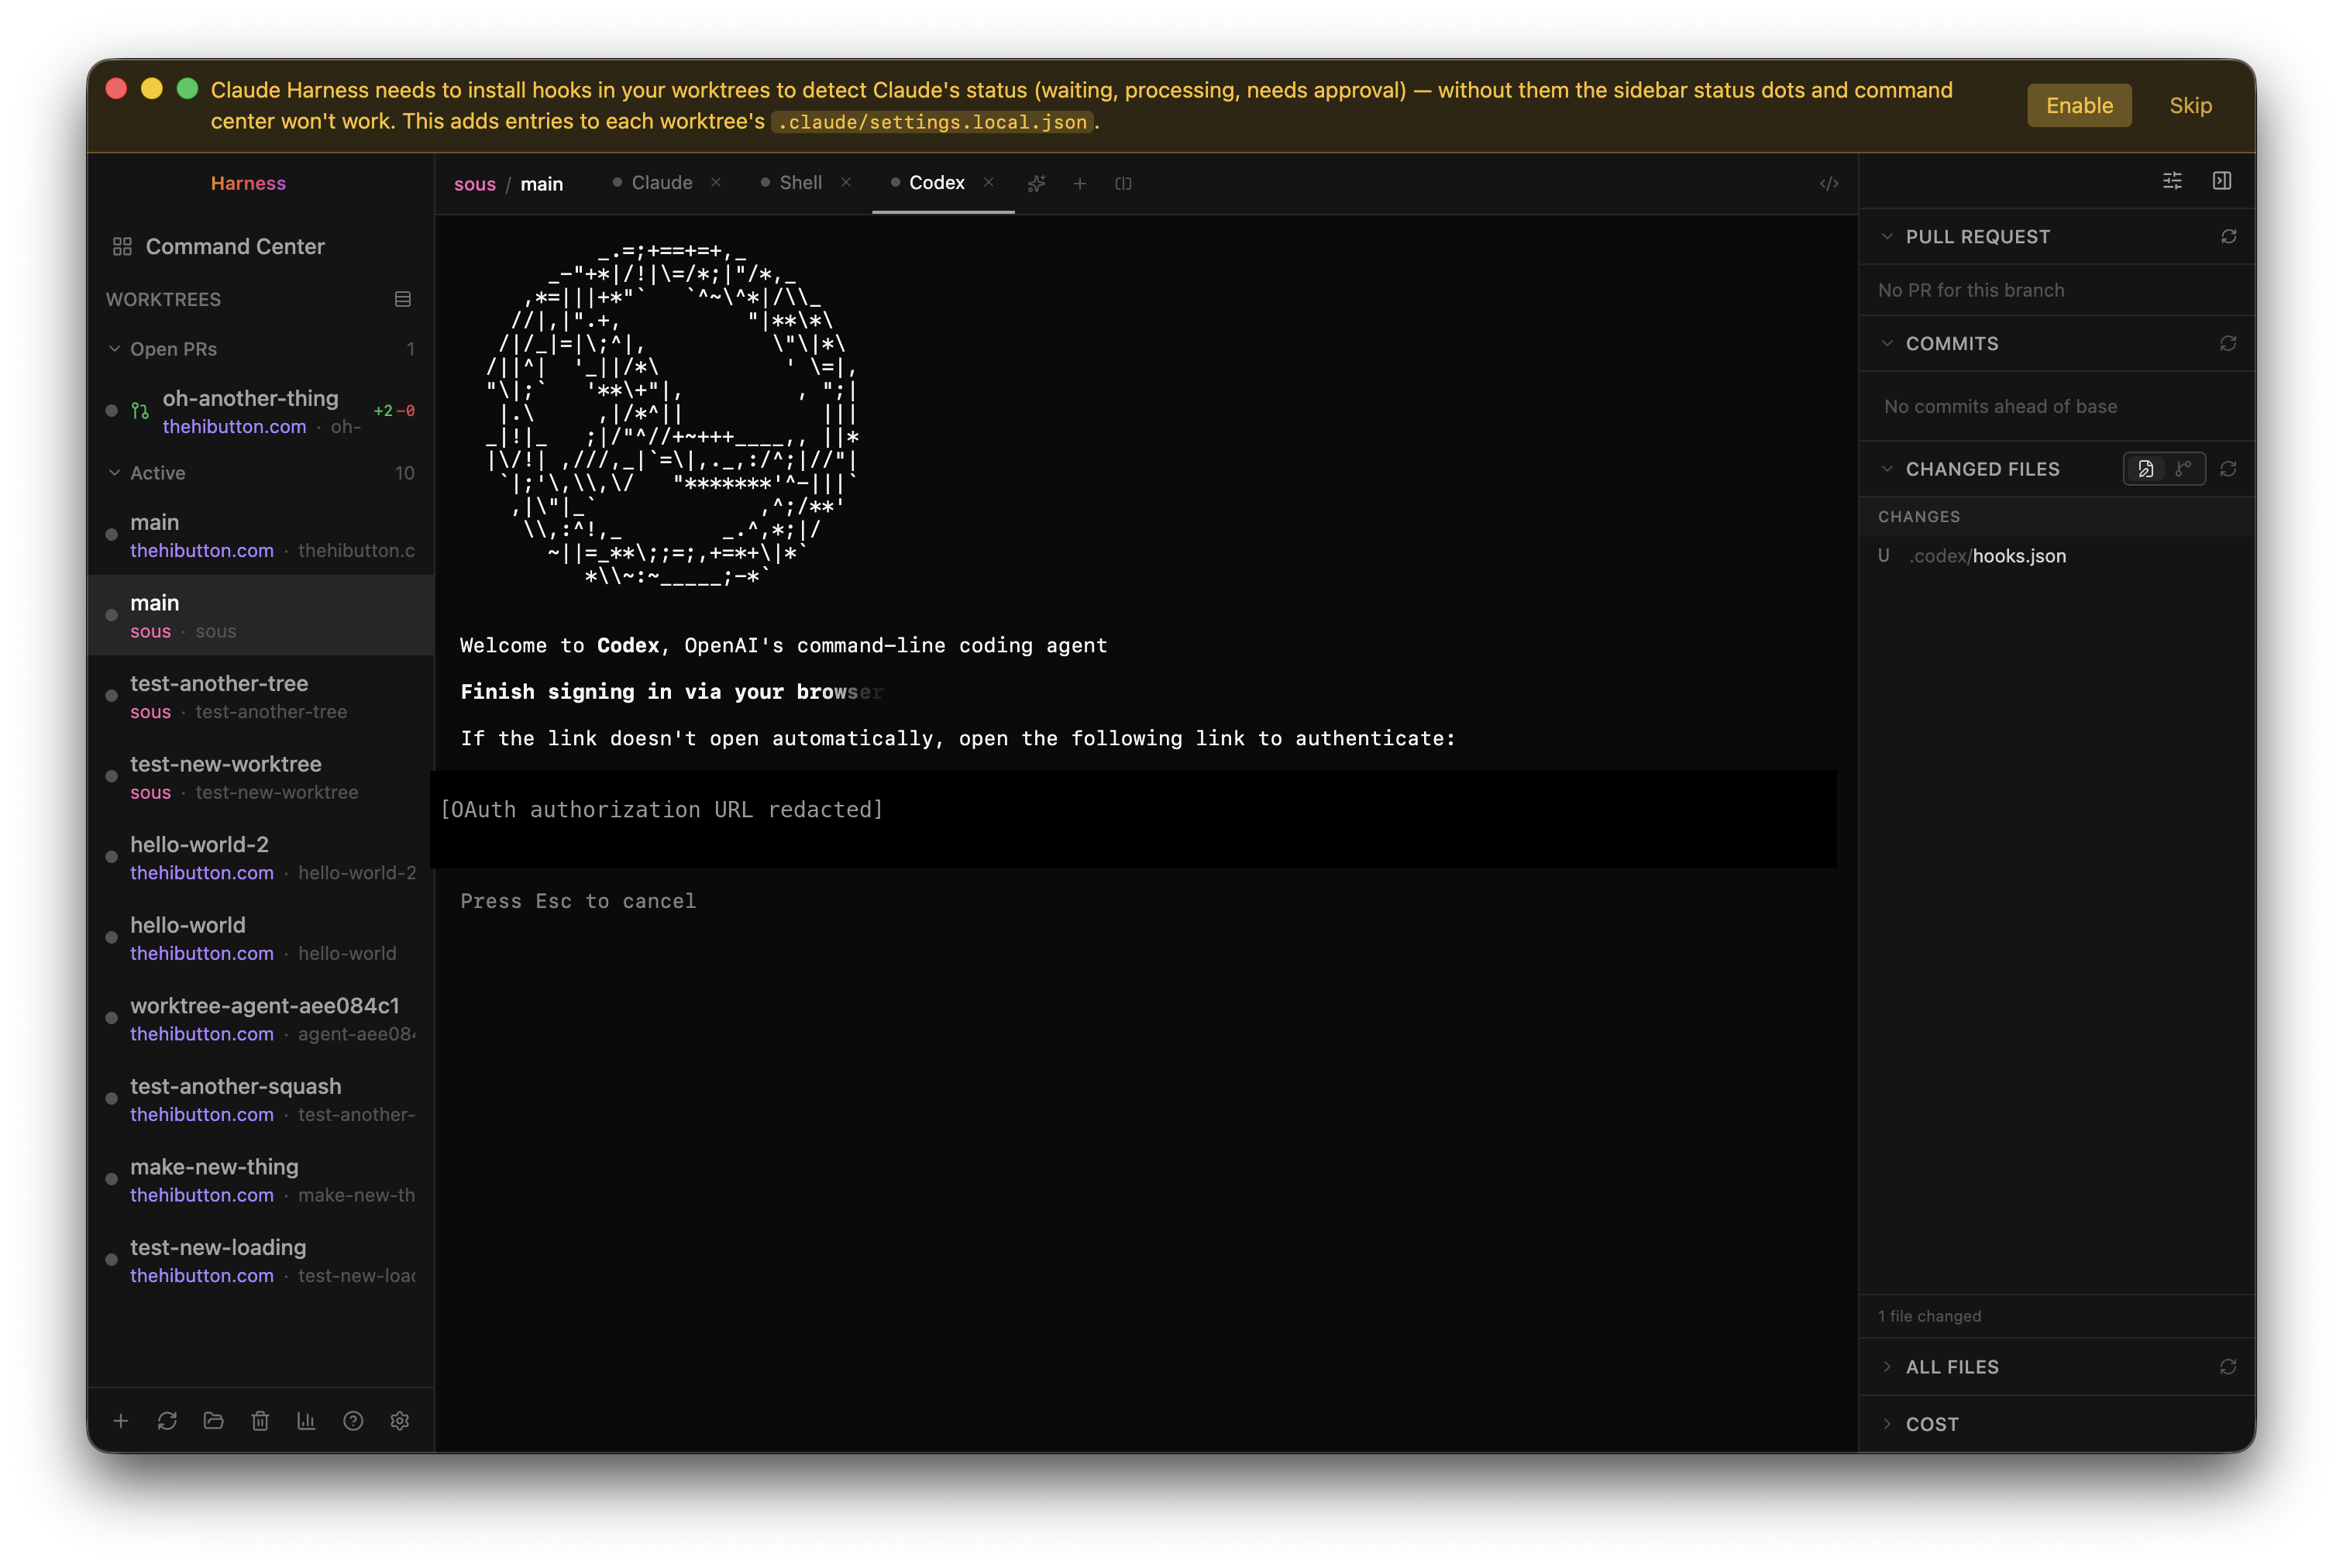This screenshot has height=1568, width=2343.
Task: Select the make-new-thing worktree
Action: tap(260, 1180)
